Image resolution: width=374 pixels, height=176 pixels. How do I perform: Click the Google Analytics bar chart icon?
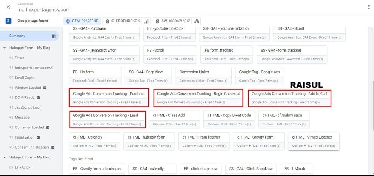(147, 21)
